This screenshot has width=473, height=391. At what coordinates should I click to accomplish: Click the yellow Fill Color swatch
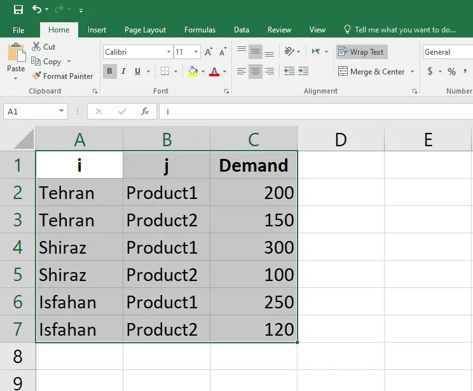pos(193,71)
